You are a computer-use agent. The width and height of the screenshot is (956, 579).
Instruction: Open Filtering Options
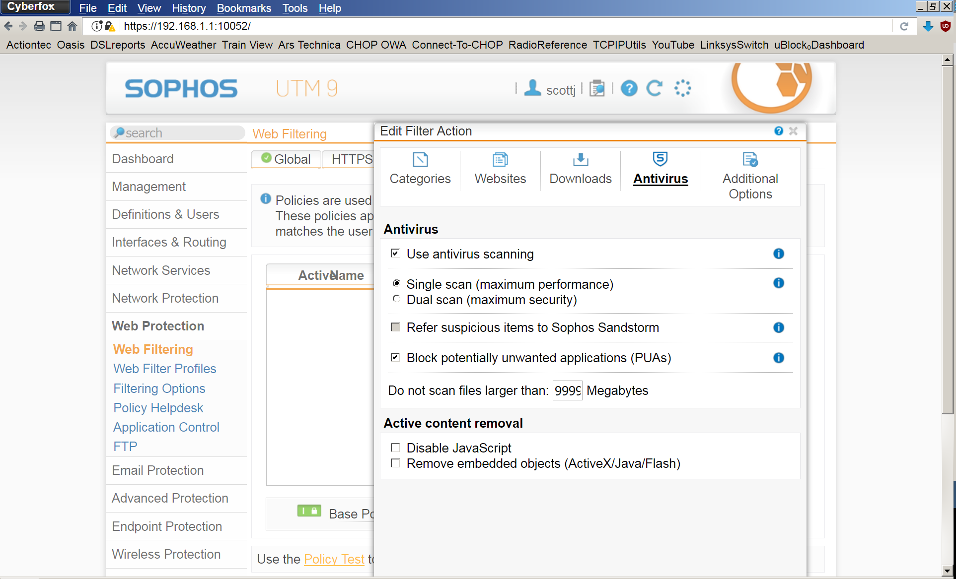pos(159,388)
